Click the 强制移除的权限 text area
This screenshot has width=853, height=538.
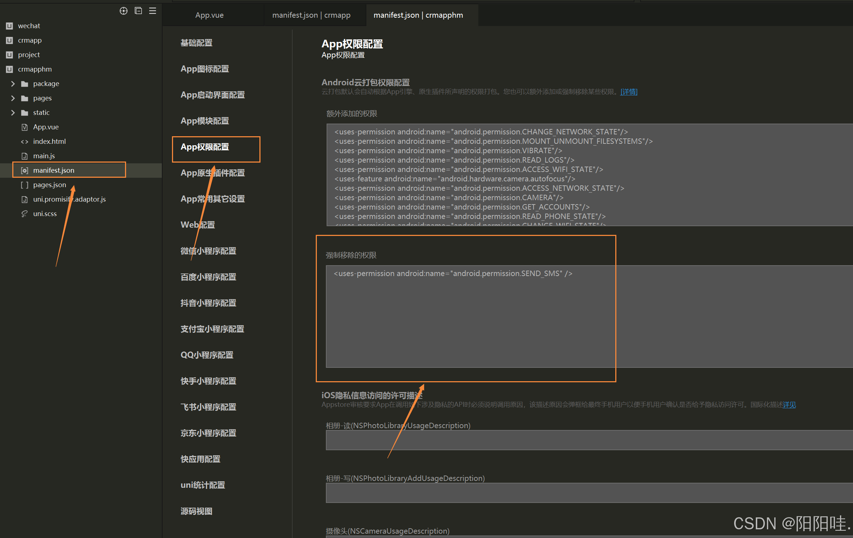click(x=470, y=318)
